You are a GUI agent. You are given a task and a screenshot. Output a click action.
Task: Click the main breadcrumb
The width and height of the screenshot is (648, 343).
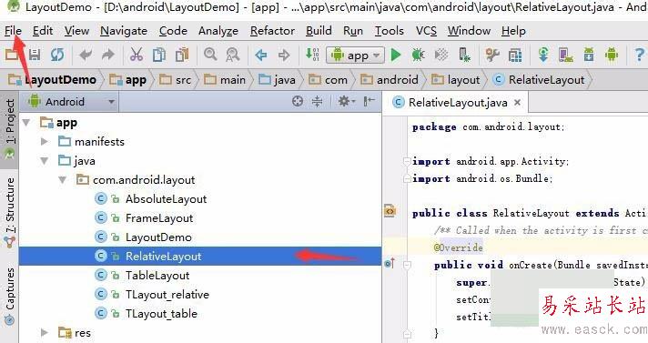point(225,80)
